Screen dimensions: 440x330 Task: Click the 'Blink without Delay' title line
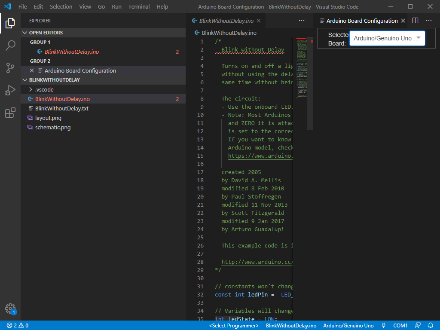click(253, 50)
